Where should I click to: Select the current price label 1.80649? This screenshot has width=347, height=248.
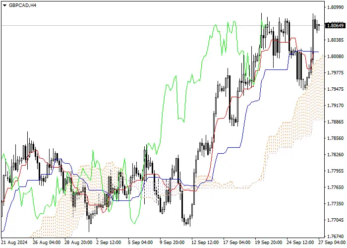(x=335, y=25)
